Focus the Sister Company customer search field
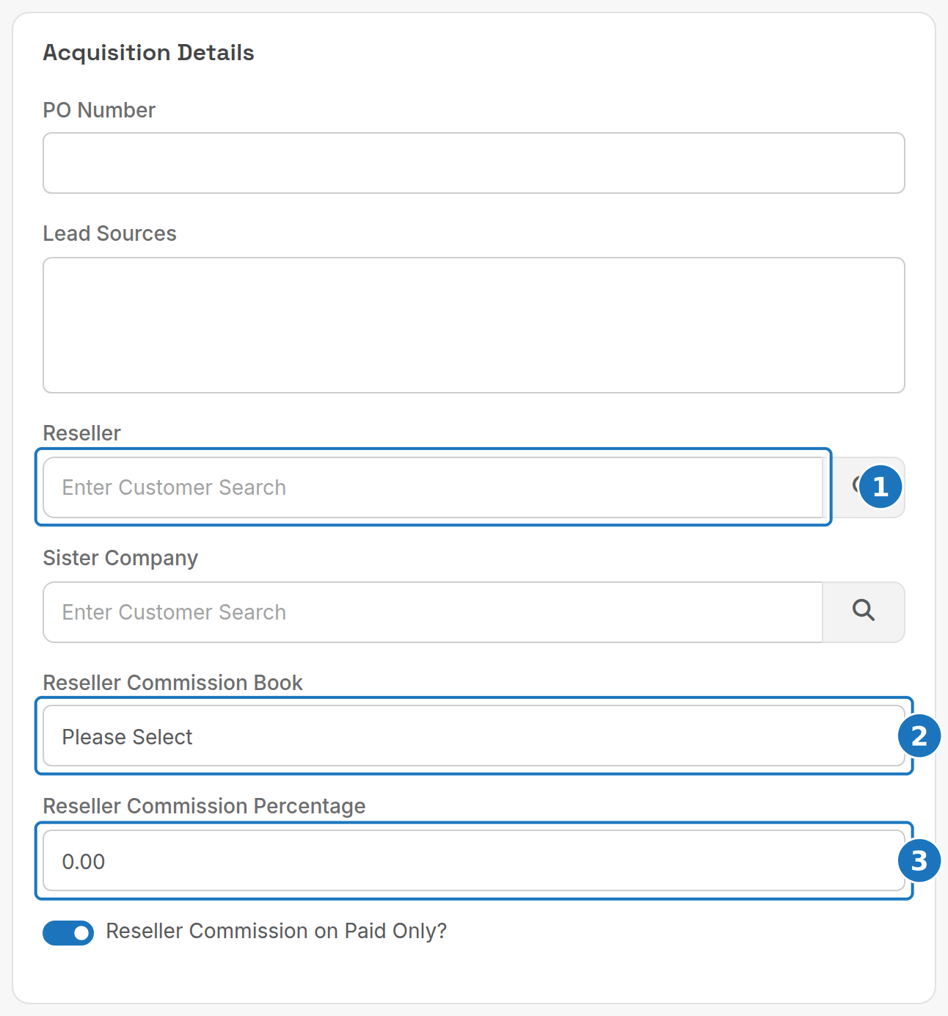Viewport: 948px width, 1016px height. click(433, 612)
